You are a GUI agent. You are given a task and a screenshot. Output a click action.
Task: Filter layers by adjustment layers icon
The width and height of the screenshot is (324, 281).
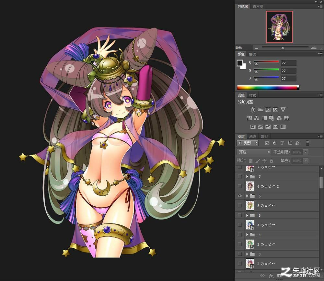pyautogui.click(x=275, y=143)
